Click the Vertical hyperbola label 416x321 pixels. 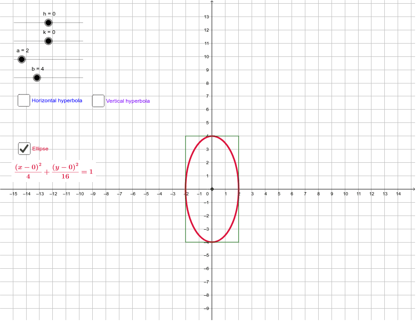click(x=128, y=101)
